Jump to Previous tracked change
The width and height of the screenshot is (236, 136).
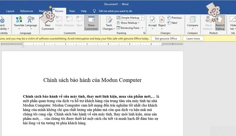(x=174, y=18)
